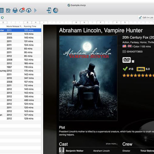Click the Example.mvcp window title
Viewport: 154px width, 154px height.
78,5
